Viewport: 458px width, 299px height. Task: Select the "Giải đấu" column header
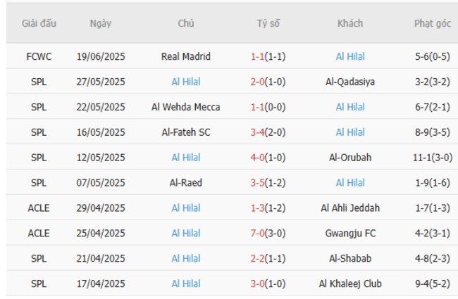tap(39, 23)
